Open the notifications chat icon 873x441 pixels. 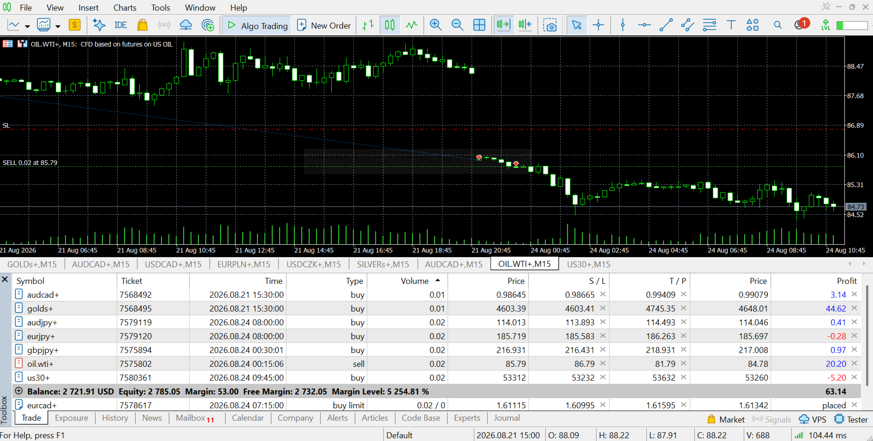coord(801,24)
